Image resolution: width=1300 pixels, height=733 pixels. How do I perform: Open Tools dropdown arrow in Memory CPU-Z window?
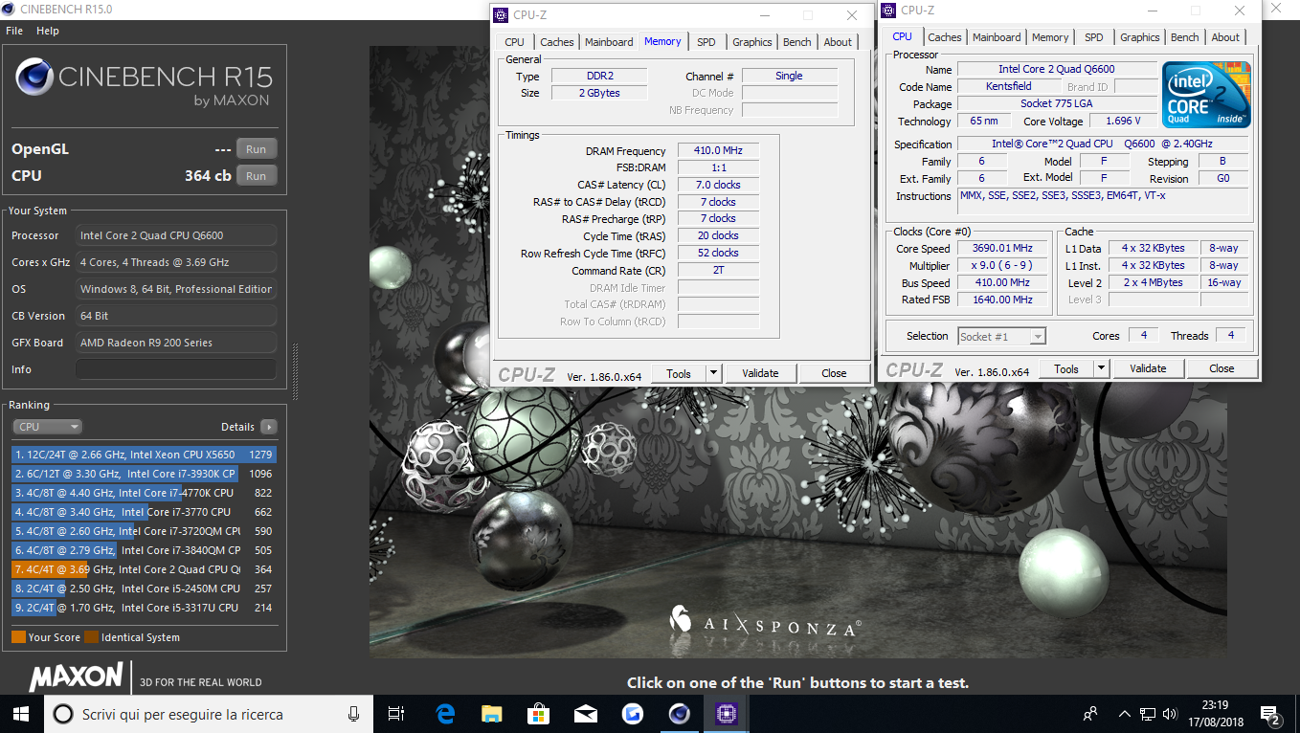tap(714, 373)
